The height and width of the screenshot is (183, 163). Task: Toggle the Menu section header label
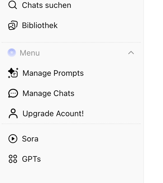point(30,53)
